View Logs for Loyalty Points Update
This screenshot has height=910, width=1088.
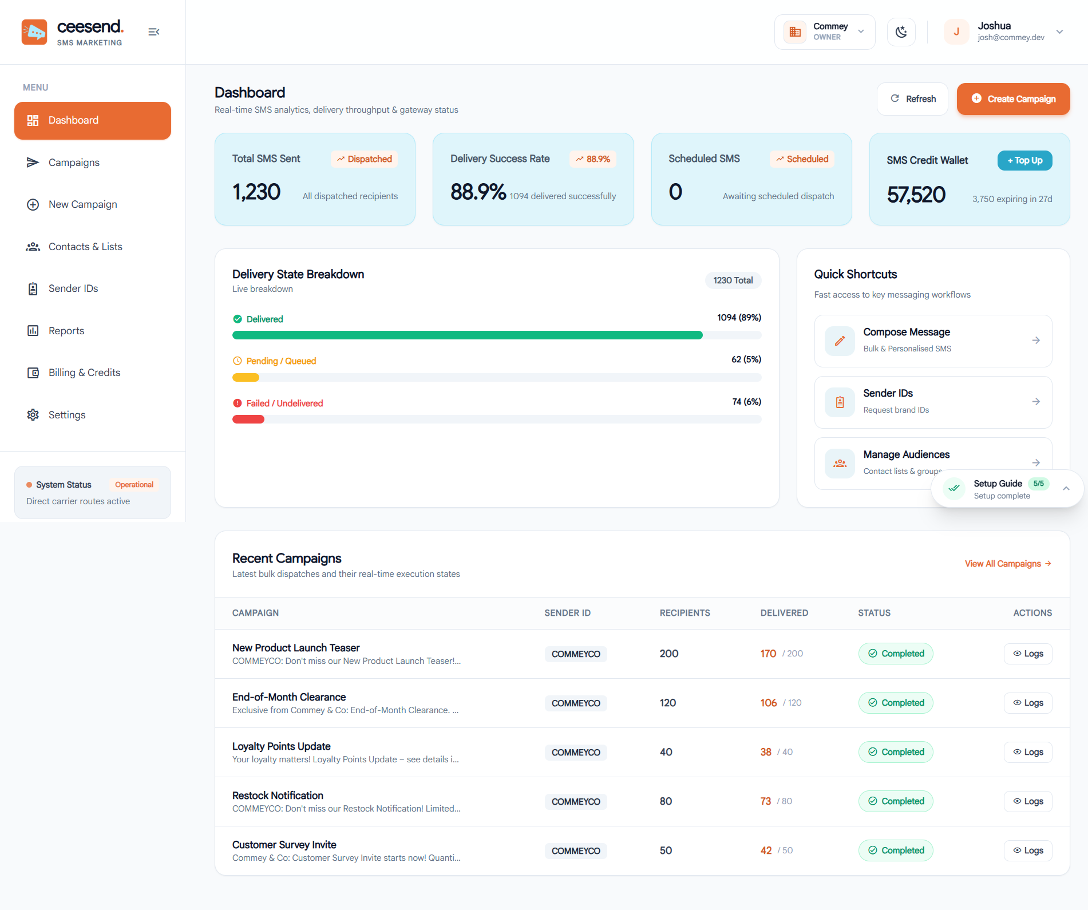[1028, 752]
